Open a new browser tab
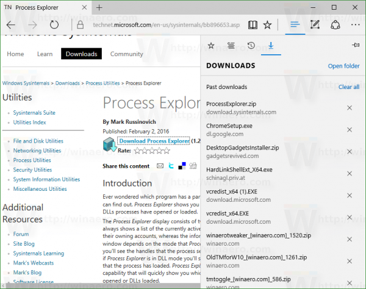Viewport: 366px width, 289px height. 99,8
